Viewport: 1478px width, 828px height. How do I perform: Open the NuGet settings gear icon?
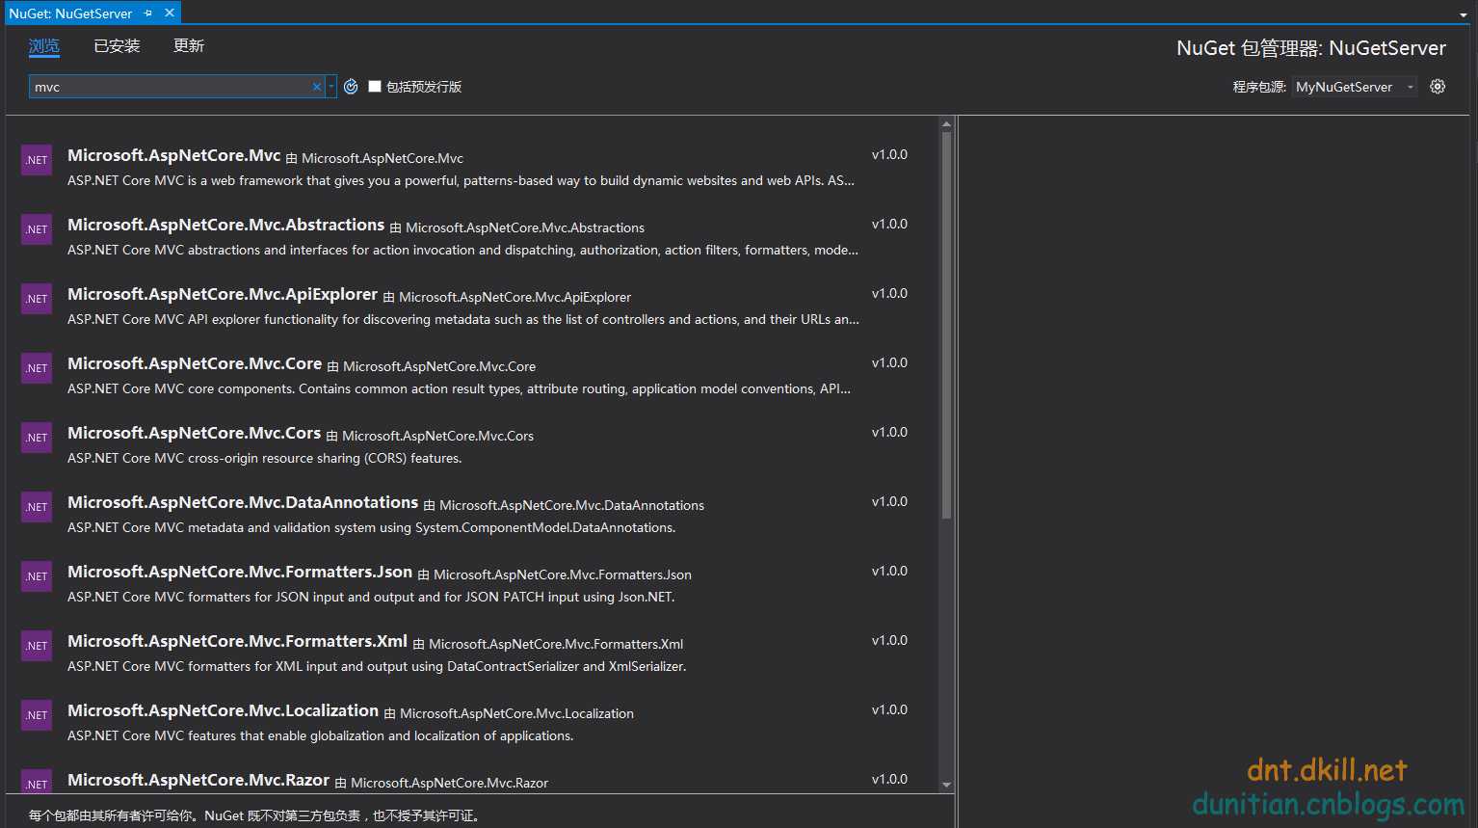(1438, 87)
